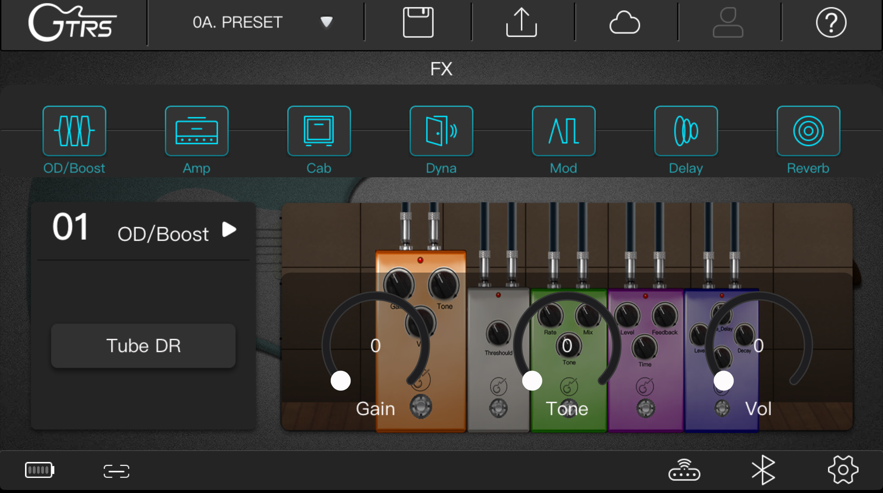
Task: Click the Gain knob label
Action: (375, 409)
